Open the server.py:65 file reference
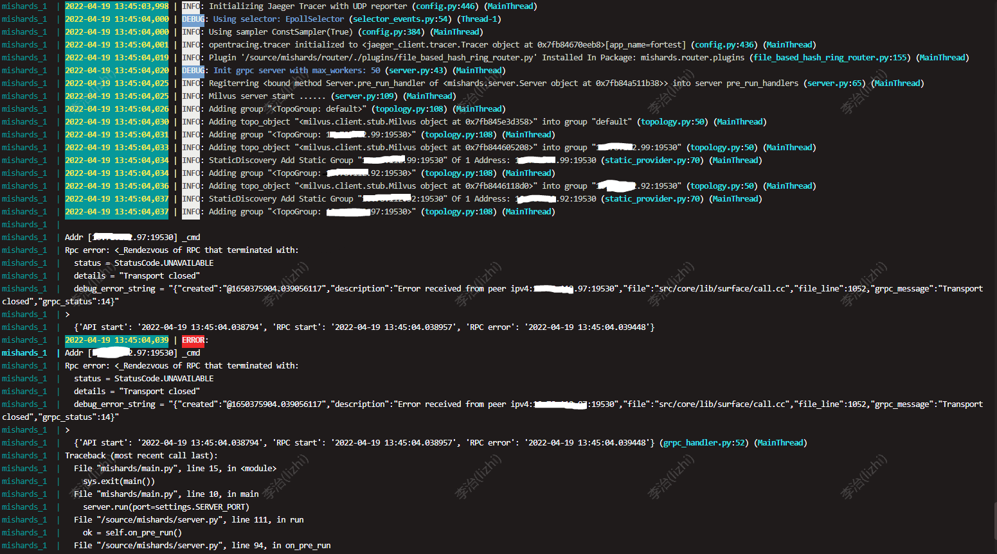Screen dimensions: 997x554 834,83
